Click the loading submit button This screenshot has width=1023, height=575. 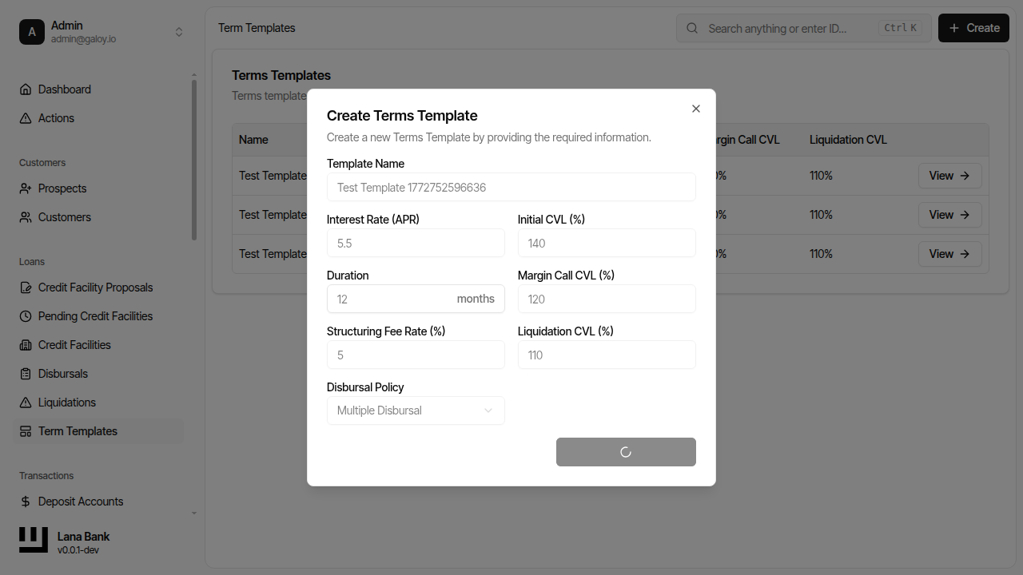[626, 451]
